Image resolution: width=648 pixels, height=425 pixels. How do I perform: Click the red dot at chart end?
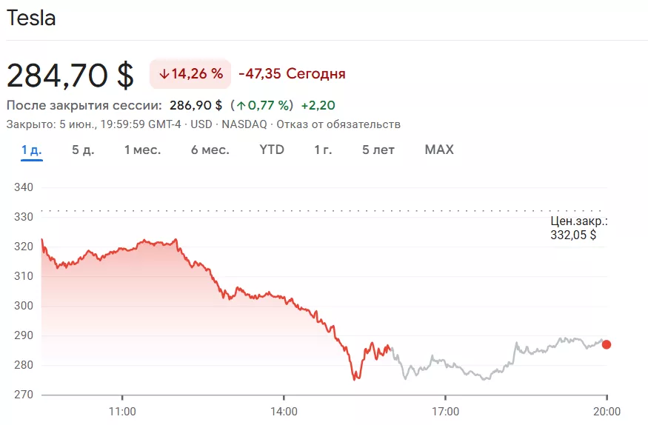click(607, 344)
